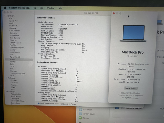The image size is (164, 123).
Task: Open the Apple menu
Action: click(x=5, y=8)
